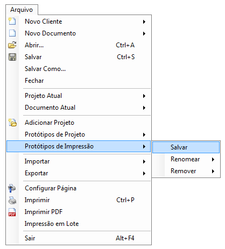This screenshot has height=249, width=225.
Task: Click the Novo Documento blank page icon
Action: pos(12,33)
